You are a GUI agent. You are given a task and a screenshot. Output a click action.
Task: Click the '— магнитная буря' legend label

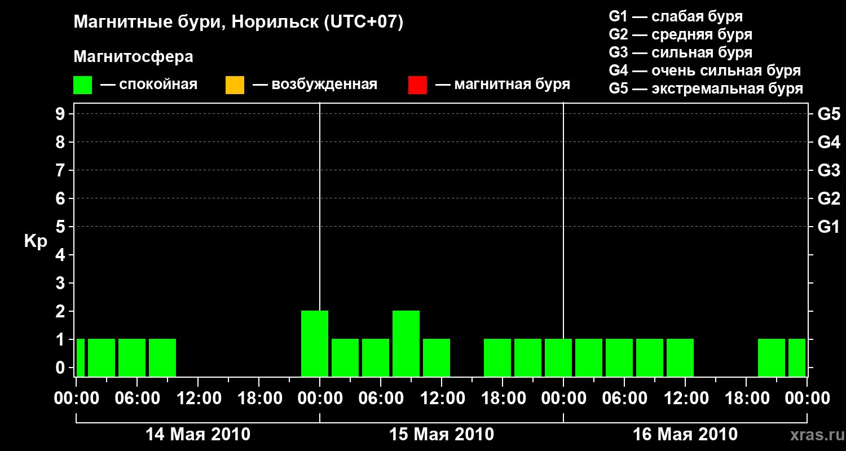click(503, 85)
